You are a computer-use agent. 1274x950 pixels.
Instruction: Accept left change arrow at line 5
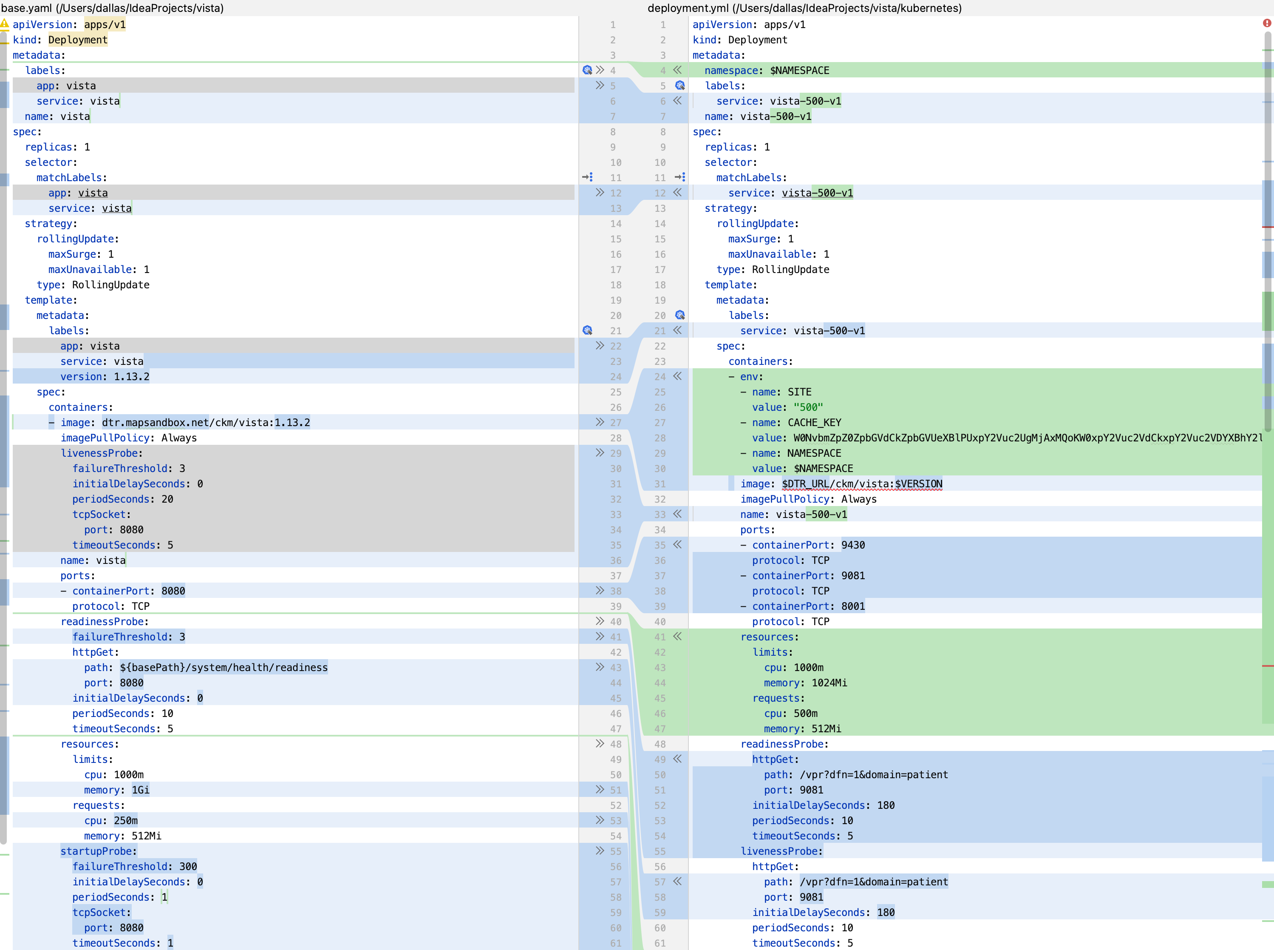tap(600, 85)
